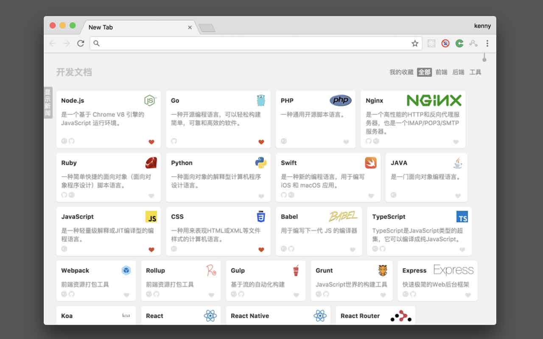Image resolution: width=543 pixels, height=339 pixels.
Task: Click the Webpack cube icon
Action: [x=126, y=270]
